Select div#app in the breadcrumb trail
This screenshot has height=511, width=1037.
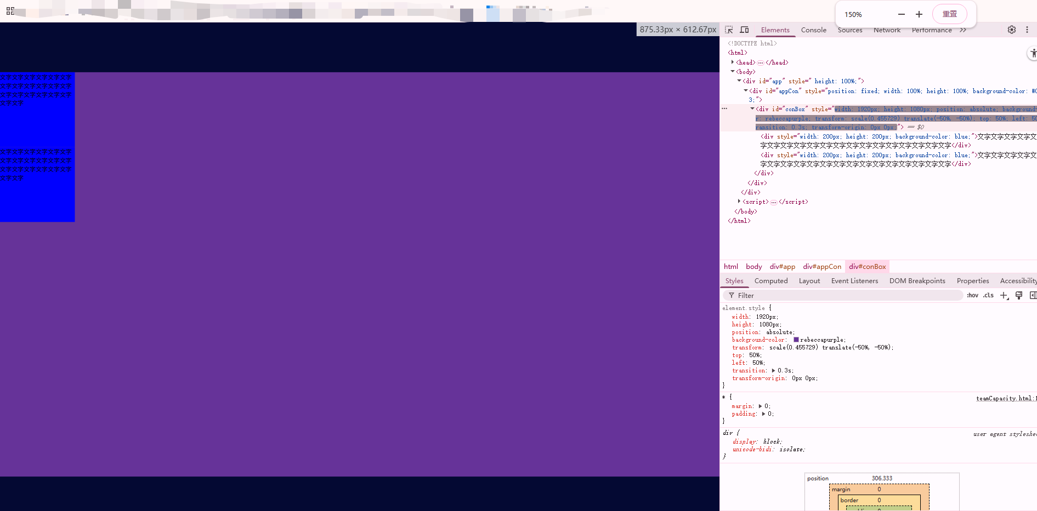point(783,267)
